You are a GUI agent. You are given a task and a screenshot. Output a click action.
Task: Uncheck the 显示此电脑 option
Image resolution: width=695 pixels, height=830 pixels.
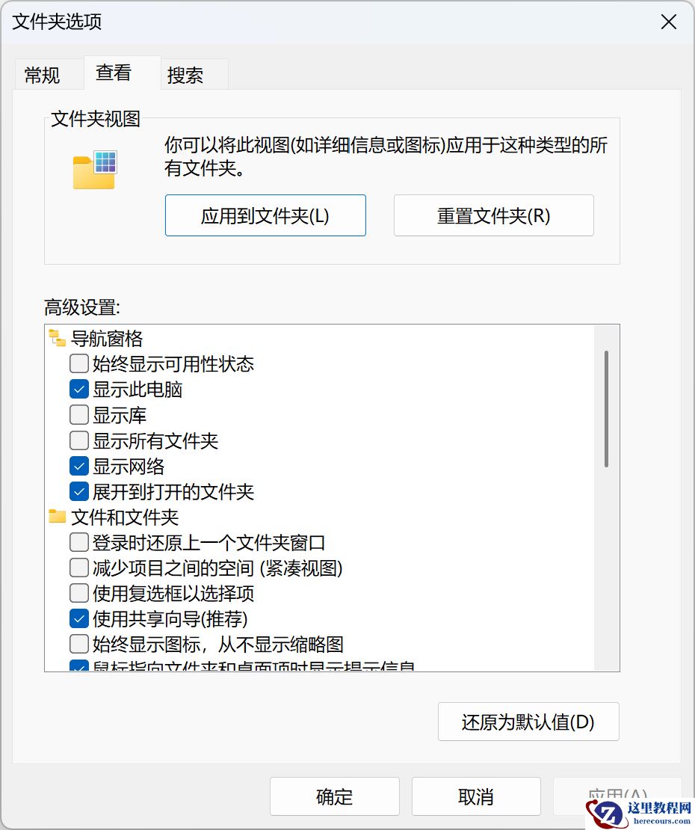[78, 389]
